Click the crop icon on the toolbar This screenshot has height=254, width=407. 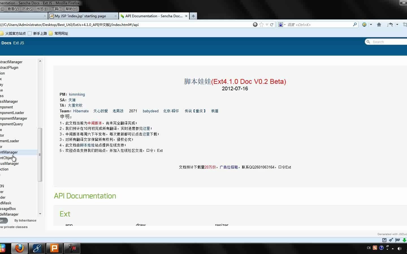pyautogui.click(x=405, y=25)
